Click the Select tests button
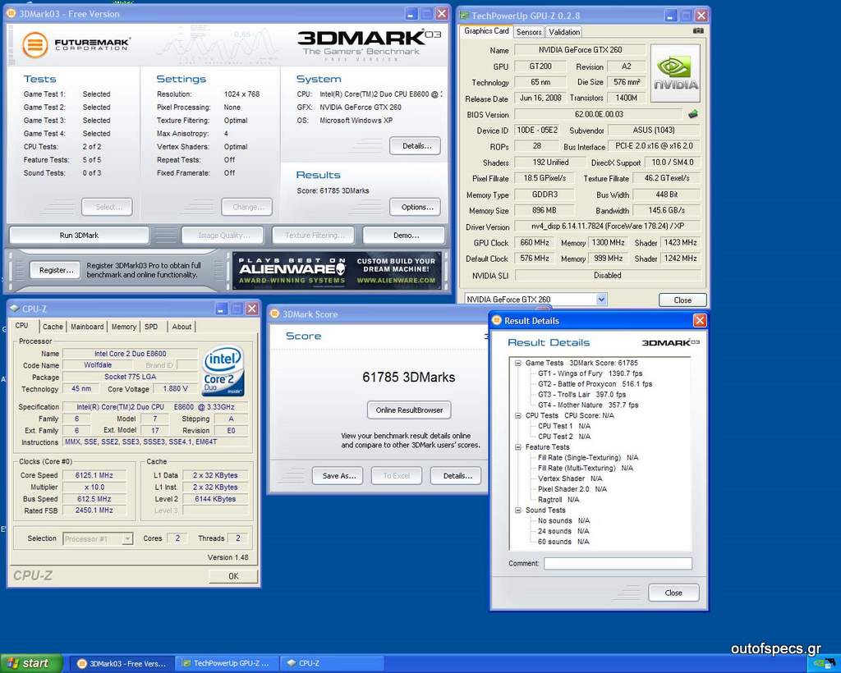 pos(108,208)
